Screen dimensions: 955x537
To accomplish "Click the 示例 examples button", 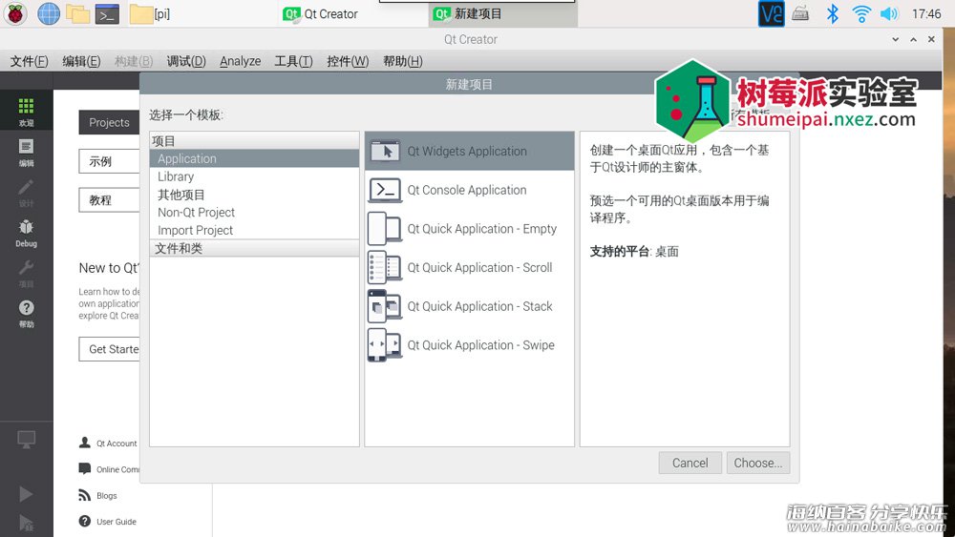I will pyautogui.click(x=109, y=161).
